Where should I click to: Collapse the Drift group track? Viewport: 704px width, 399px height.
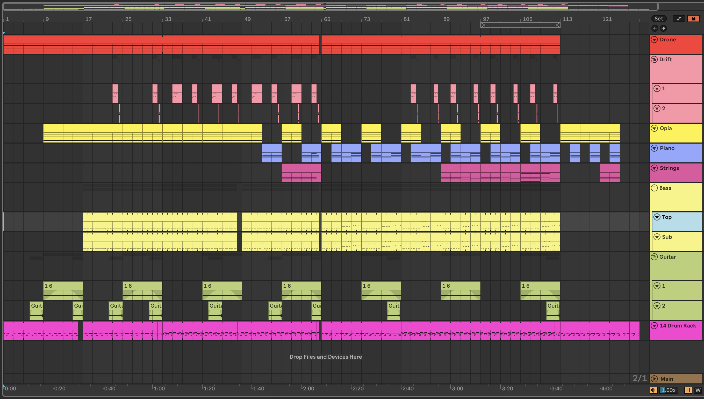click(654, 59)
